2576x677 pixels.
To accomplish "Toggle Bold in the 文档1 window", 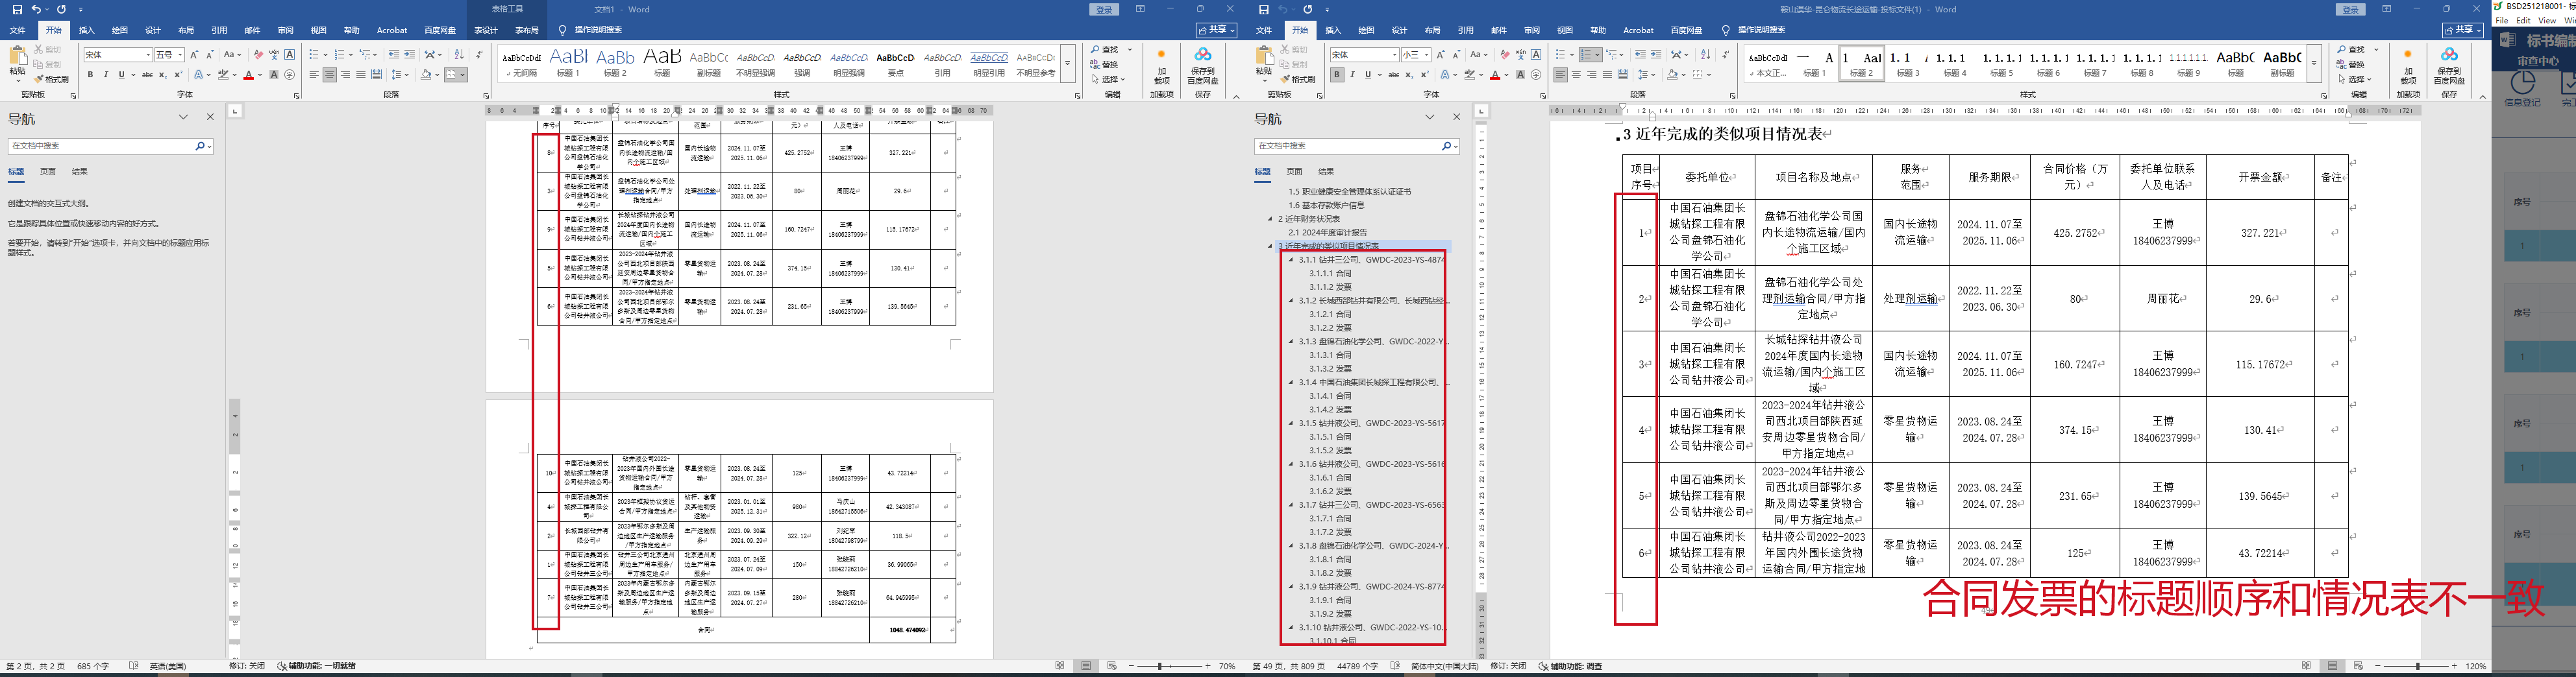I will (x=90, y=75).
